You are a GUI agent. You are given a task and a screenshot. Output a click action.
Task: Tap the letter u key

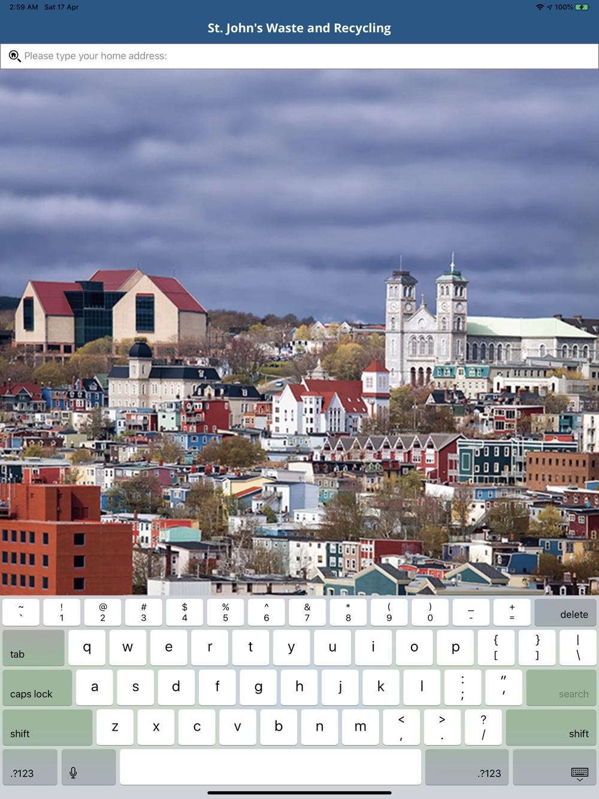332,647
